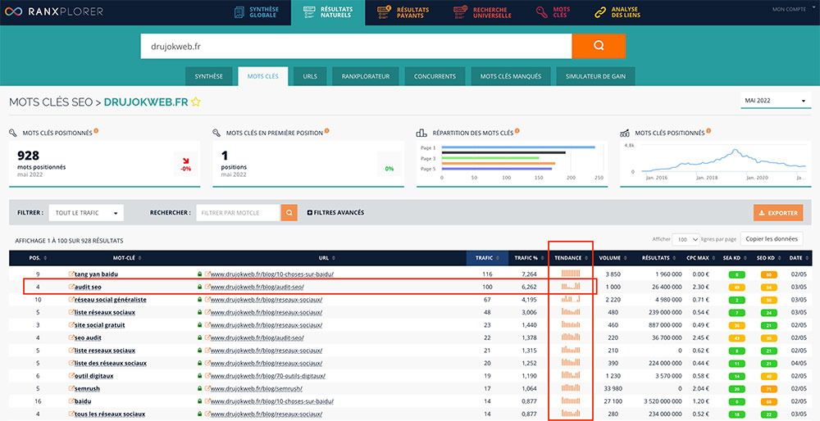Image resolution: width=820 pixels, height=421 pixels.
Task: Open URL www.drujokweb.fr/blog/70-outils-digitaux/
Action: point(268,376)
